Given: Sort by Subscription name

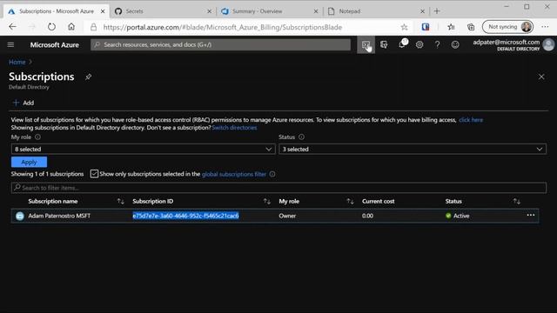Looking at the screenshot, I should tap(121, 202).
